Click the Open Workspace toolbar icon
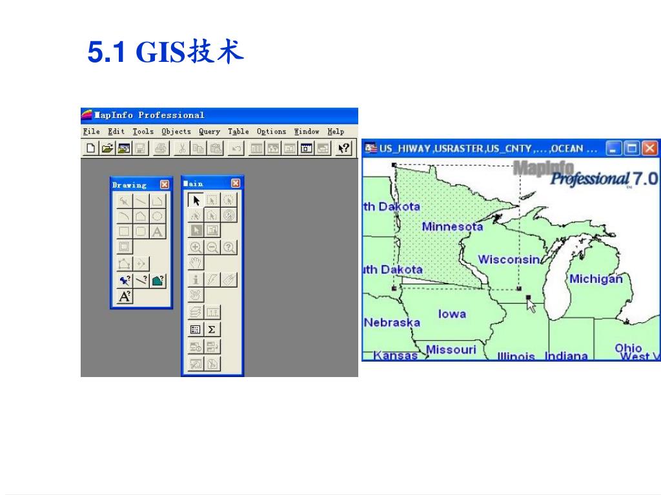Viewport: 661px width, 495px height. coord(124,148)
